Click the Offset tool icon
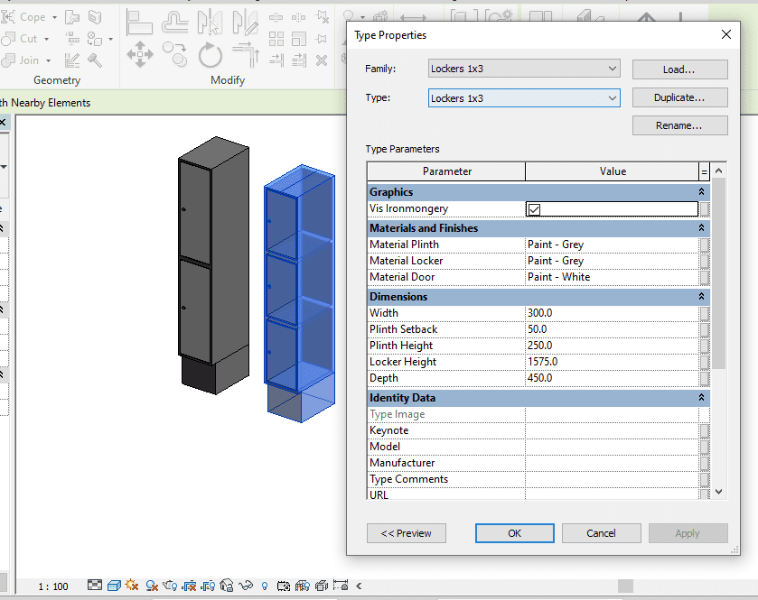 click(x=174, y=23)
